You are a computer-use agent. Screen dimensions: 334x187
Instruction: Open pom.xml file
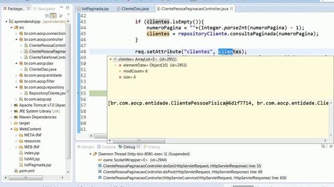tap(27, 171)
